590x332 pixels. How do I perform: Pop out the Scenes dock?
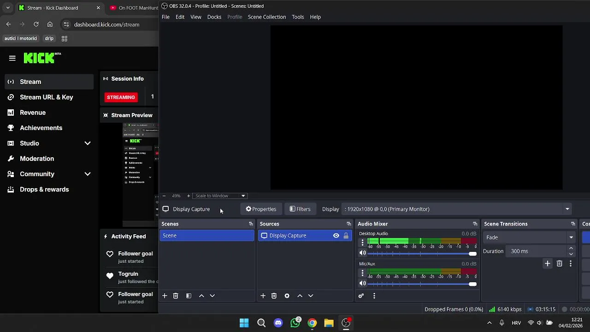pyautogui.click(x=251, y=224)
